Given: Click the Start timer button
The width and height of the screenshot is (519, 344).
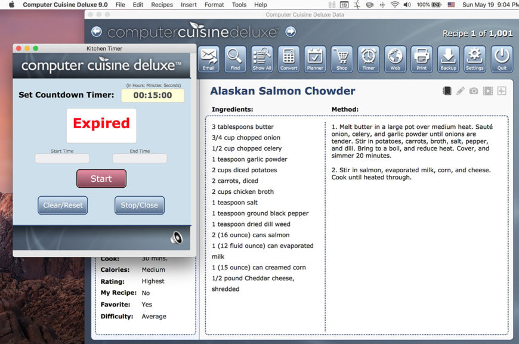Looking at the screenshot, I should click(101, 179).
